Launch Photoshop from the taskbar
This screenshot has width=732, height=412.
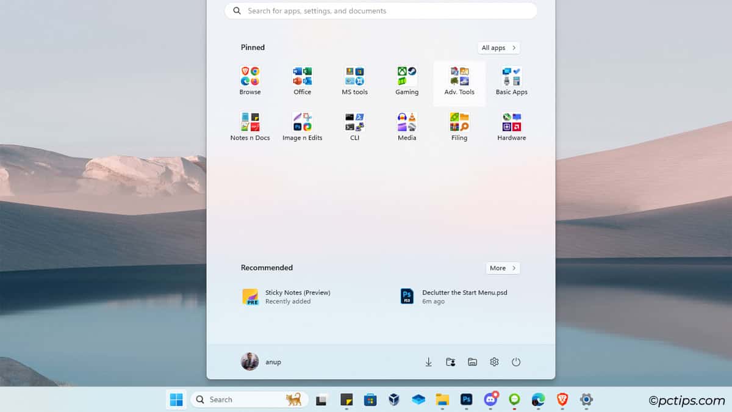point(466,399)
